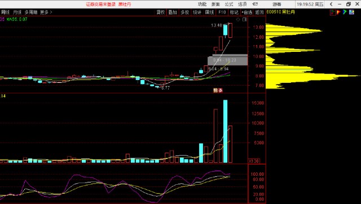Screen dimensions: 361x204
Task: Click the MA55: 8.07 indicator label
Action: [17, 19]
